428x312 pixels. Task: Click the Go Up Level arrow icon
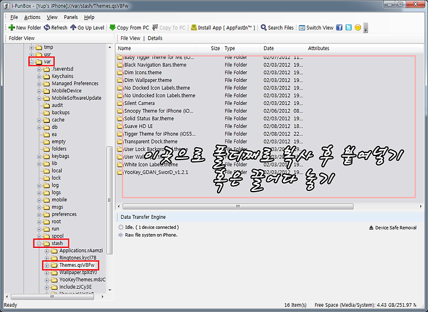[x=73, y=27]
